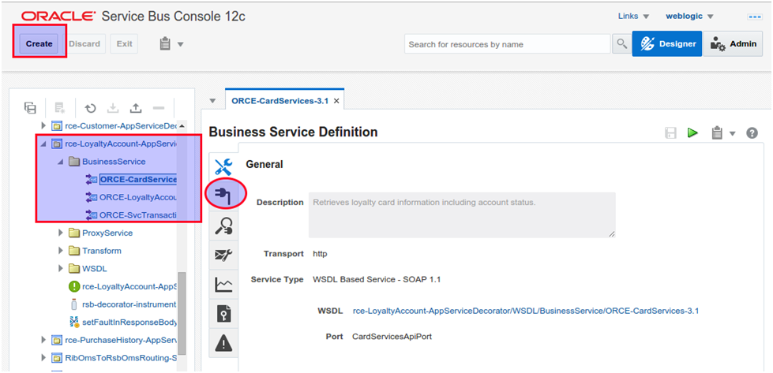Open the Alert Rules tab (warning triangle)
This screenshot has width=773, height=373.
tap(223, 343)
